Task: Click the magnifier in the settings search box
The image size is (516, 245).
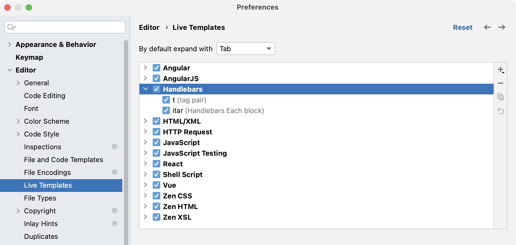Action: (10, 27)
